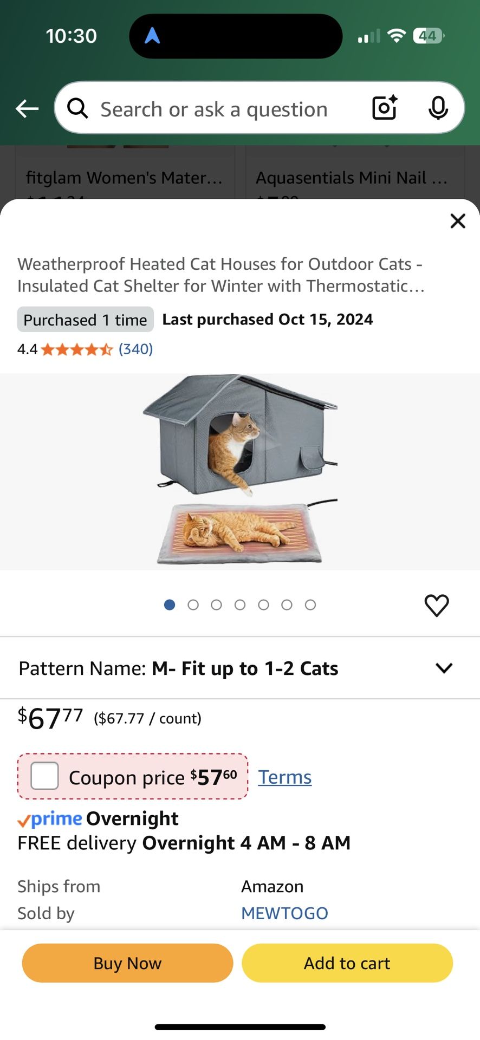Tap the search or ask a question field

[217, 109]
